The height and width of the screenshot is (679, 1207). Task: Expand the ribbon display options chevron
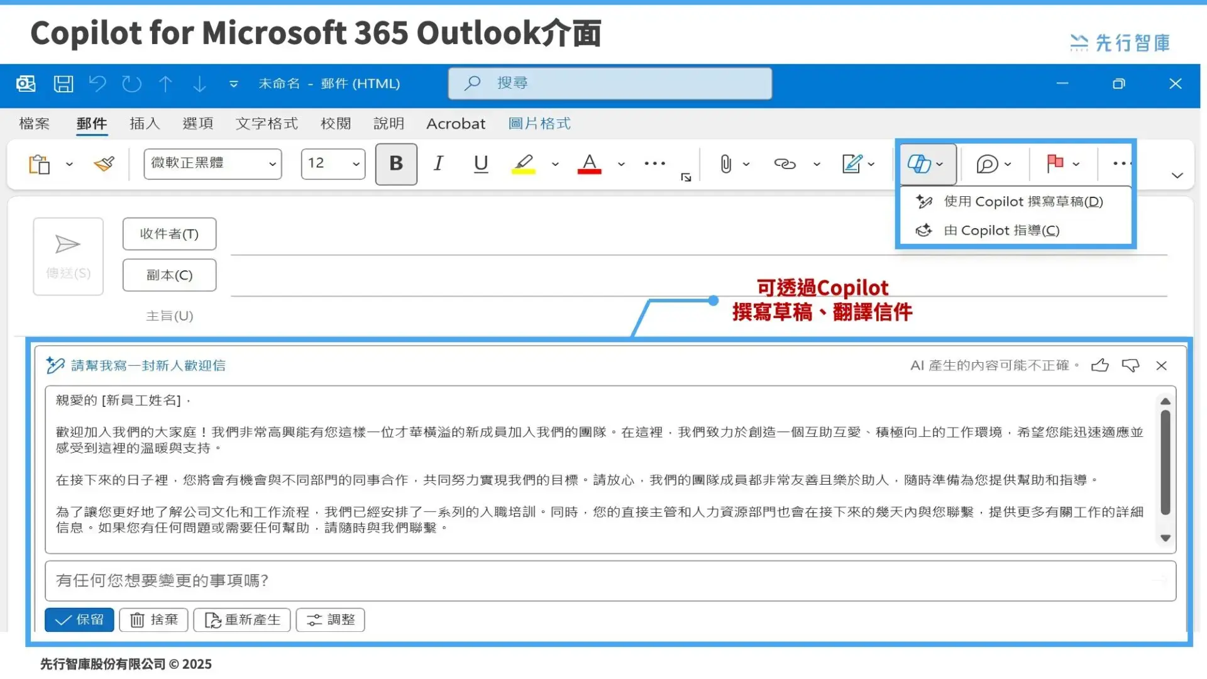point(1177,176)
